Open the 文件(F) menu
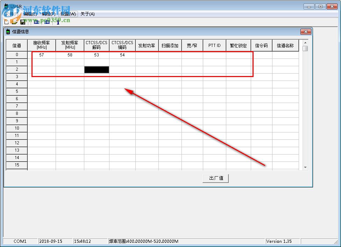The height and width of the screenshot is (247, 341). pos(12,14)
